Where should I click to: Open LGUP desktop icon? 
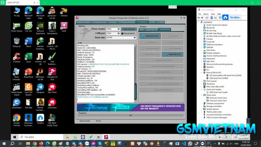64,27
